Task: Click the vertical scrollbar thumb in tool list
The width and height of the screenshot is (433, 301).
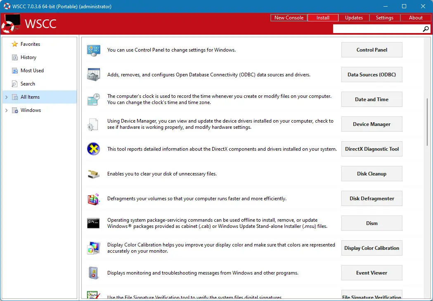Action: pyautogui.click(x=427, y=122)
